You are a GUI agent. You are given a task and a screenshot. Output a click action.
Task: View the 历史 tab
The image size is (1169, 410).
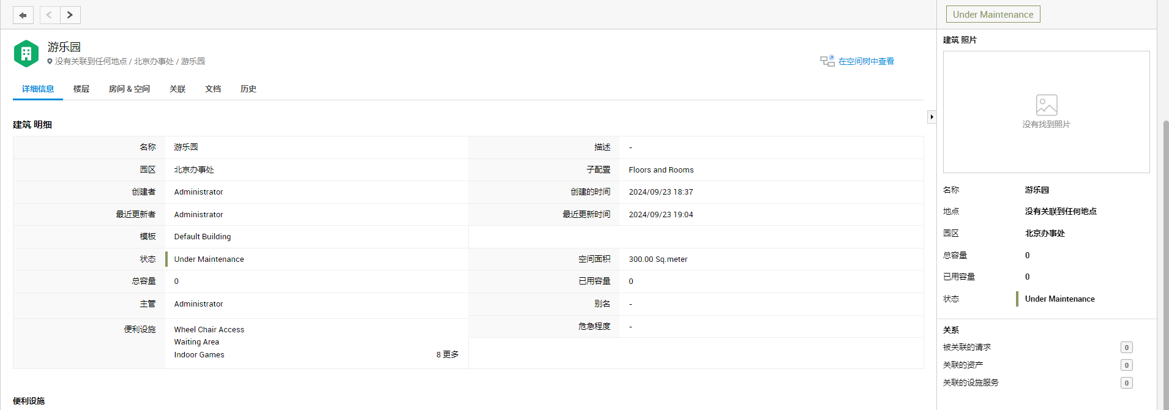click(x=248, y=89)
